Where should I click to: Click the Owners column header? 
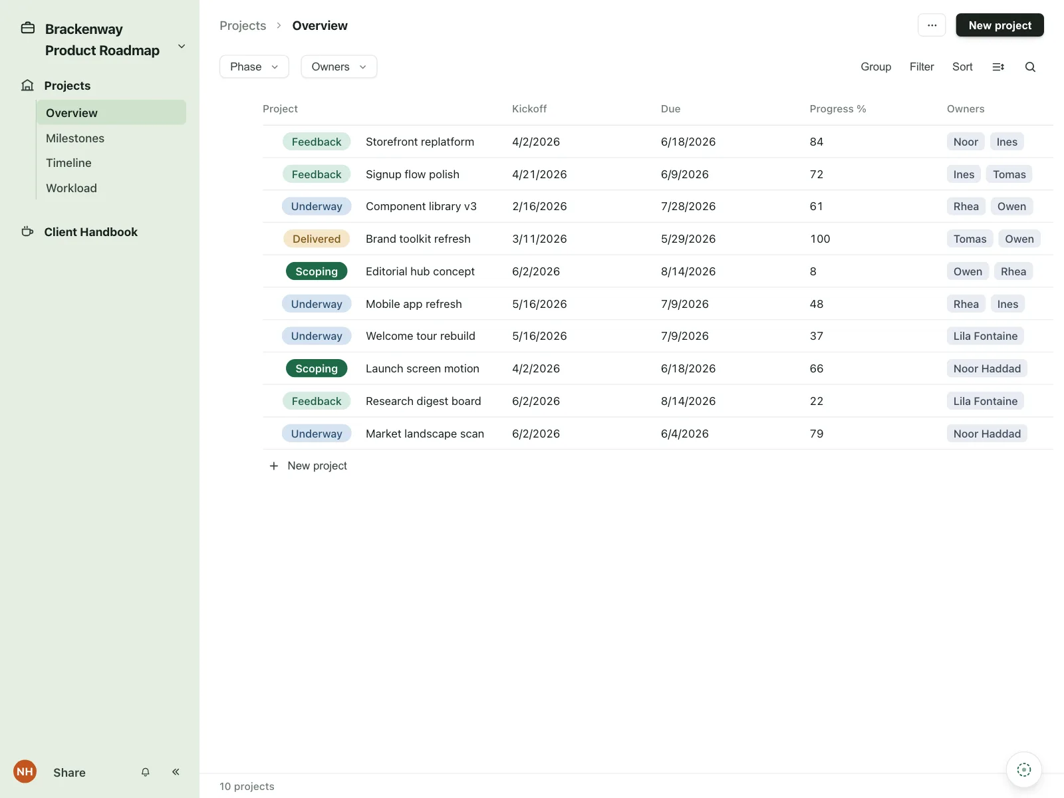[966, 108]
